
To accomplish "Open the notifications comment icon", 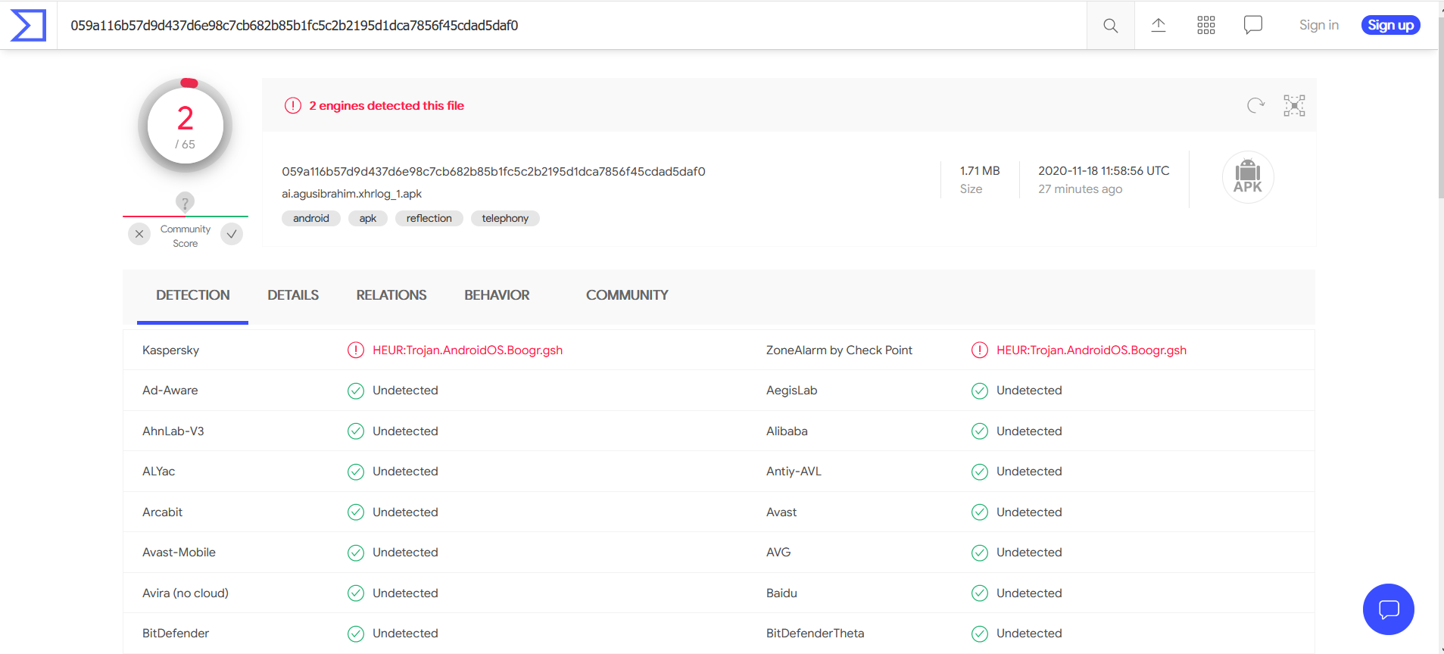I will pyautogui.click(x=1253, y=25).
